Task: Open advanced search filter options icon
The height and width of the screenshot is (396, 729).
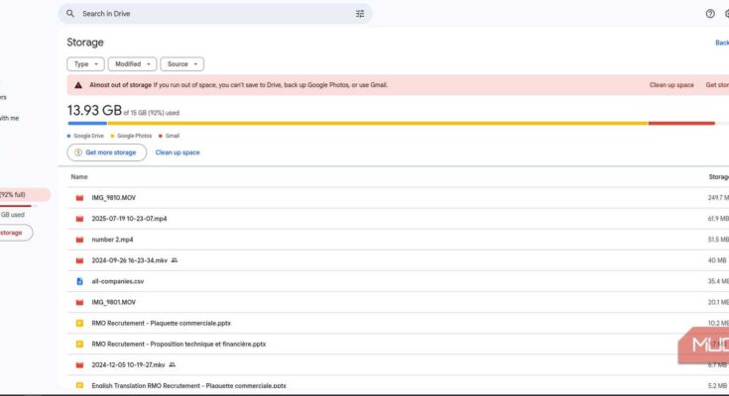Action: (360, 14)
